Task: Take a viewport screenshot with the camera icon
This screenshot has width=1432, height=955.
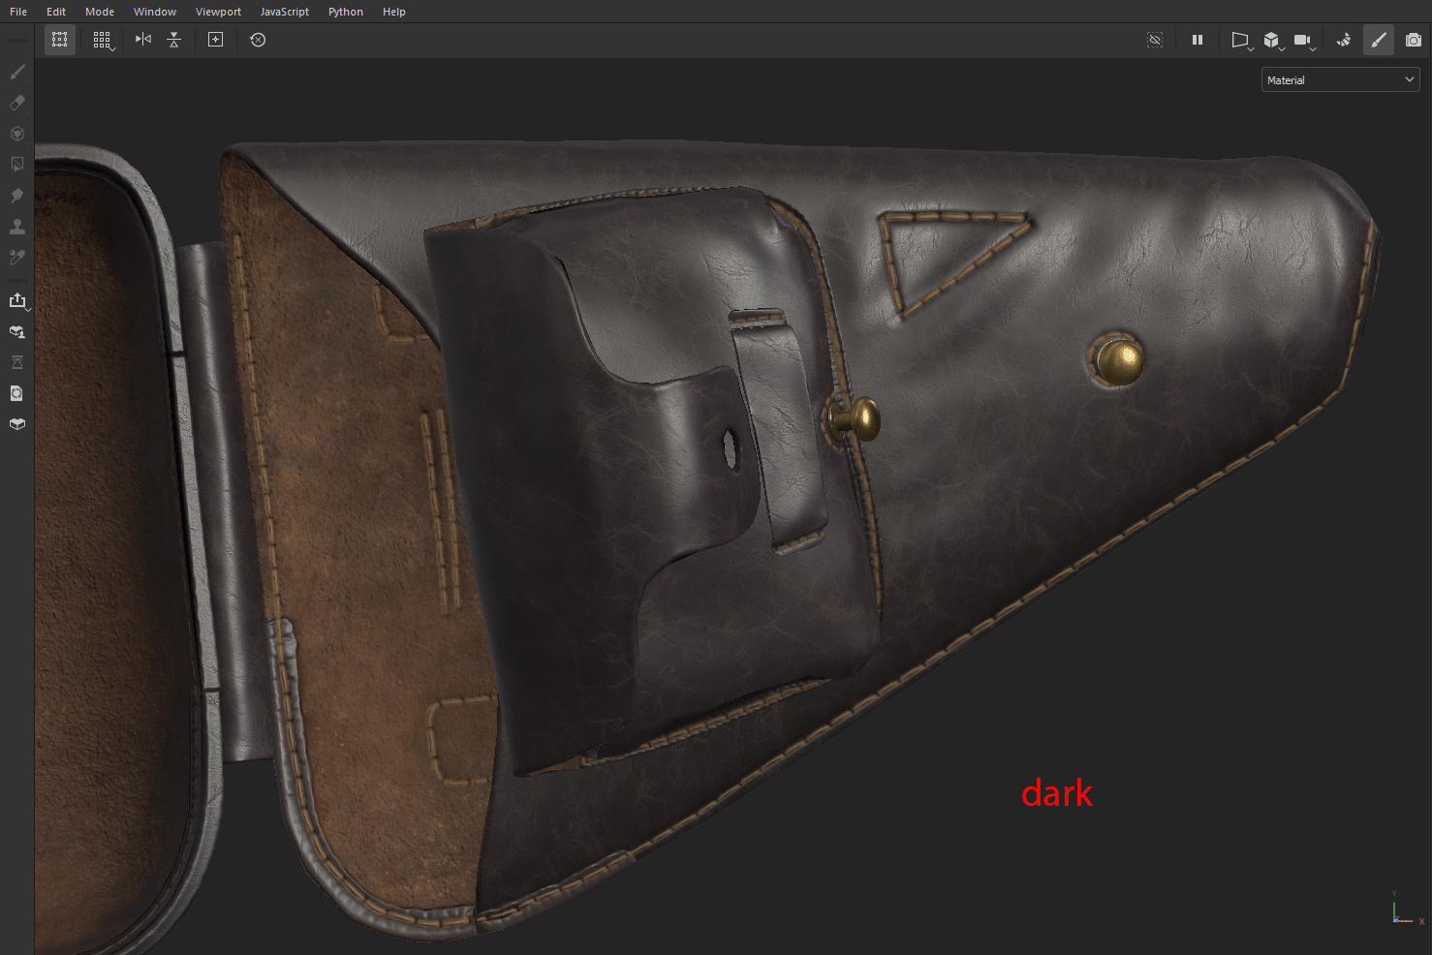Action: 1411,40
